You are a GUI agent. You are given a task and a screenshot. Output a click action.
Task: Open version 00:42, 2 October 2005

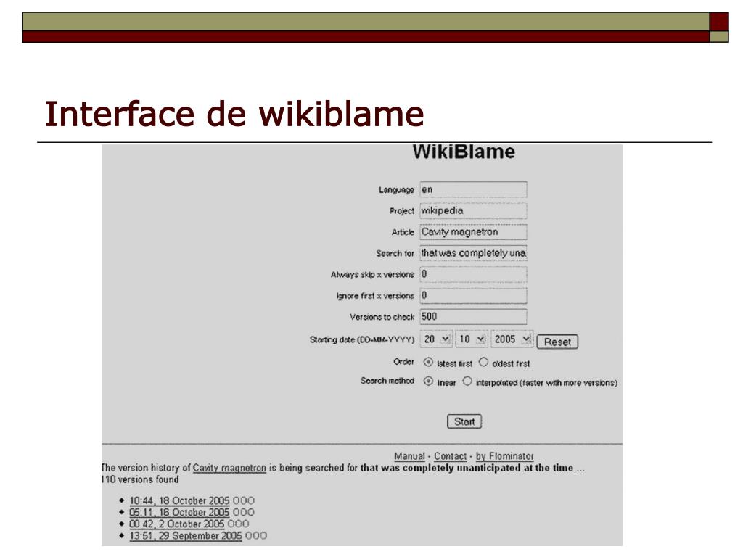click(x=177, y=524)
